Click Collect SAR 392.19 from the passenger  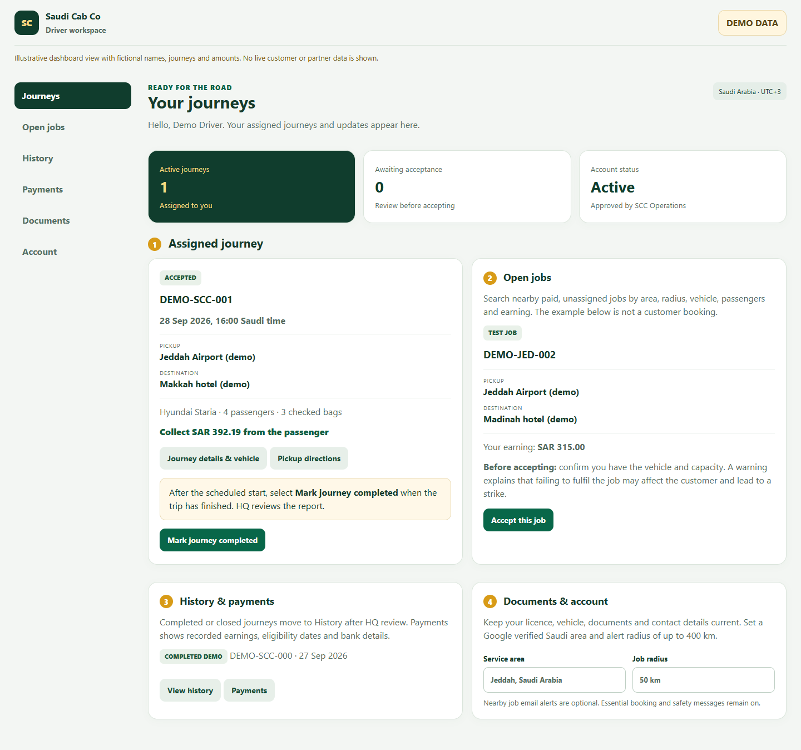point(244,432)
